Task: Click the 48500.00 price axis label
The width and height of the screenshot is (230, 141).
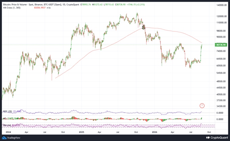Action: tap(222, 81)
